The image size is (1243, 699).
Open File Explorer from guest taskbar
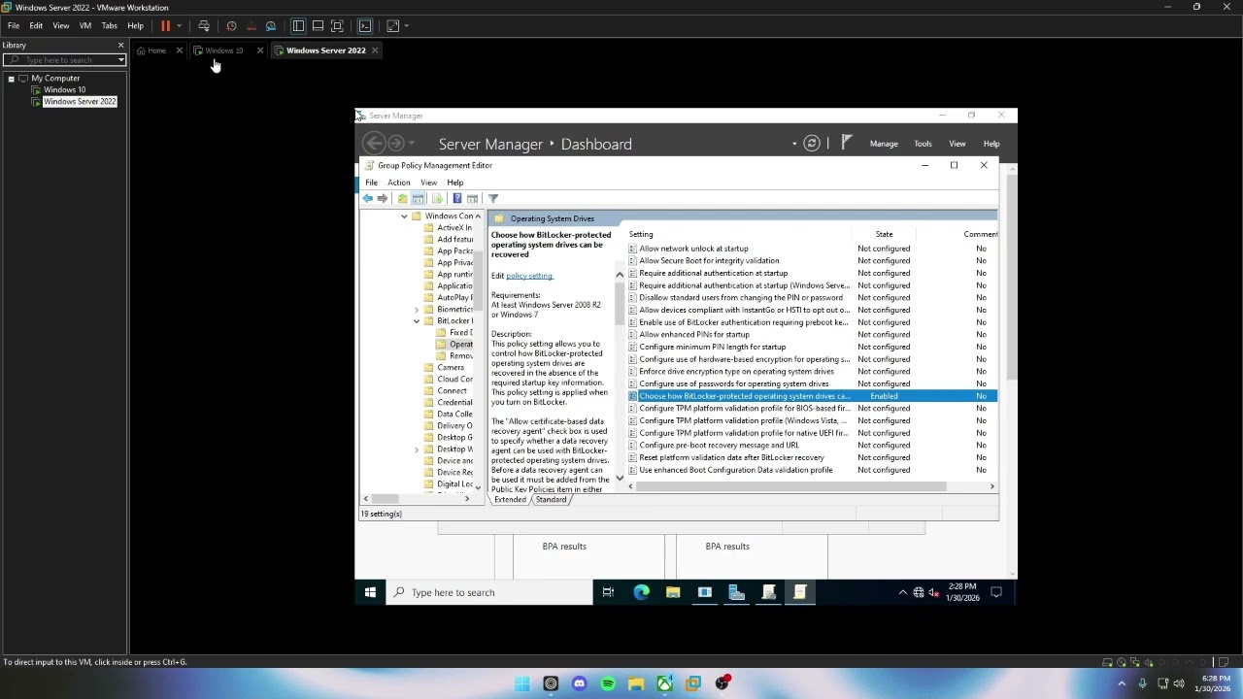tap(673, 592)
